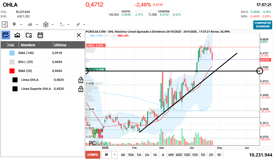
Task: Click the gear settings icon
Action: pos(46,24)
